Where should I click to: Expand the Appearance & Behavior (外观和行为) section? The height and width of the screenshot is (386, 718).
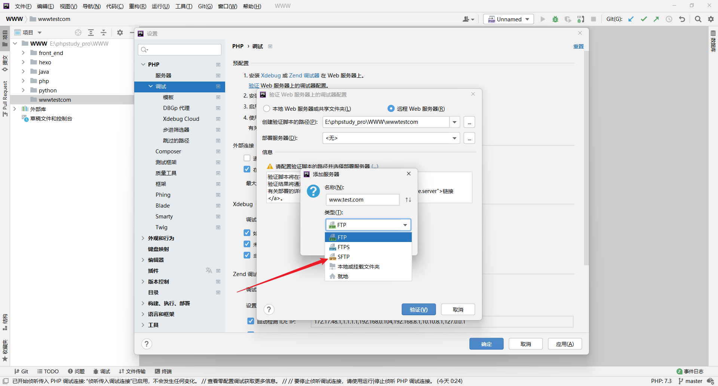pyautogui.click(x=143, y=238)
